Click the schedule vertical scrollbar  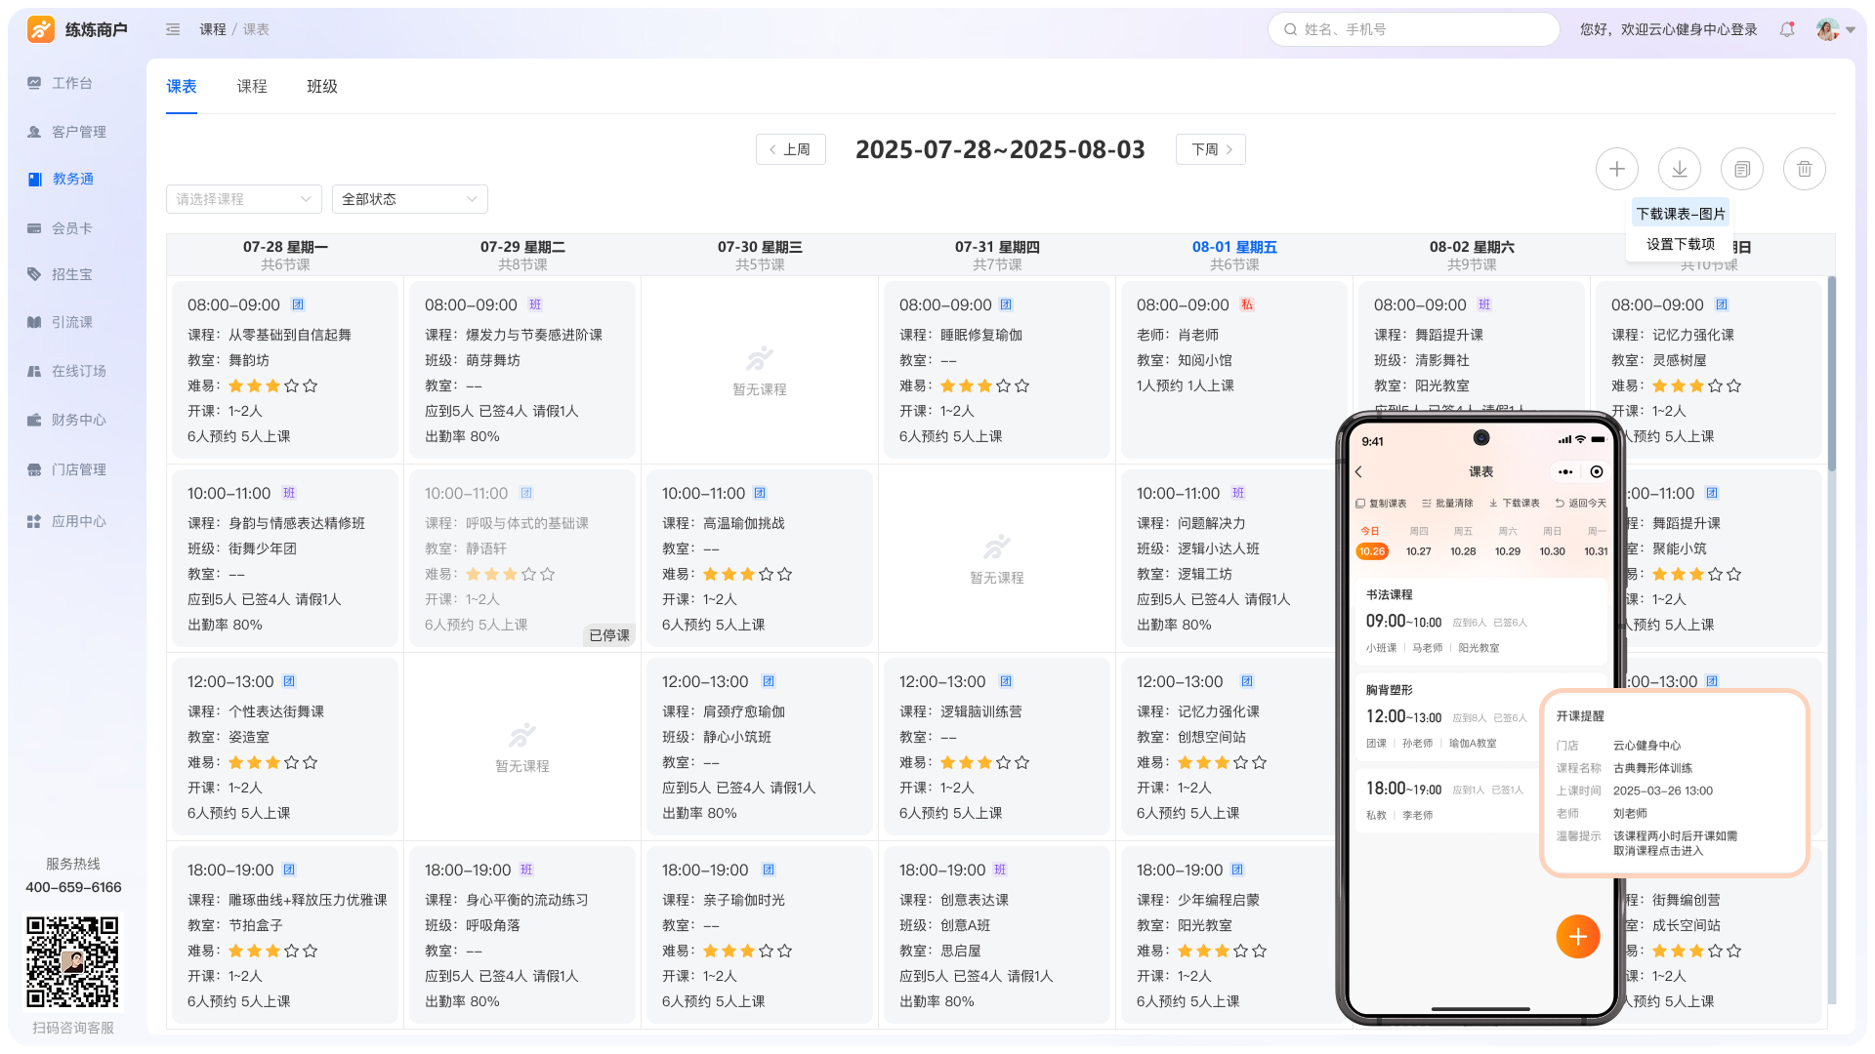(1831, 371)
